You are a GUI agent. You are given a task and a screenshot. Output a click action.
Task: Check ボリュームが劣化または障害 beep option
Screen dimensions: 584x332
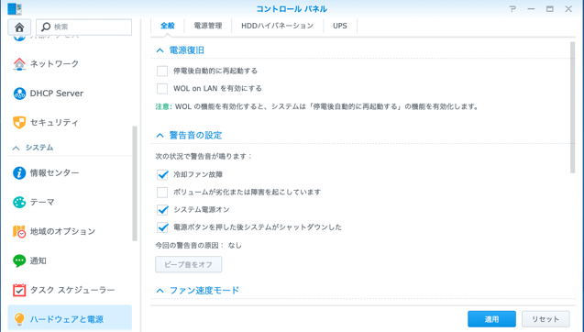pyautogui.click(x=162, y=192)
